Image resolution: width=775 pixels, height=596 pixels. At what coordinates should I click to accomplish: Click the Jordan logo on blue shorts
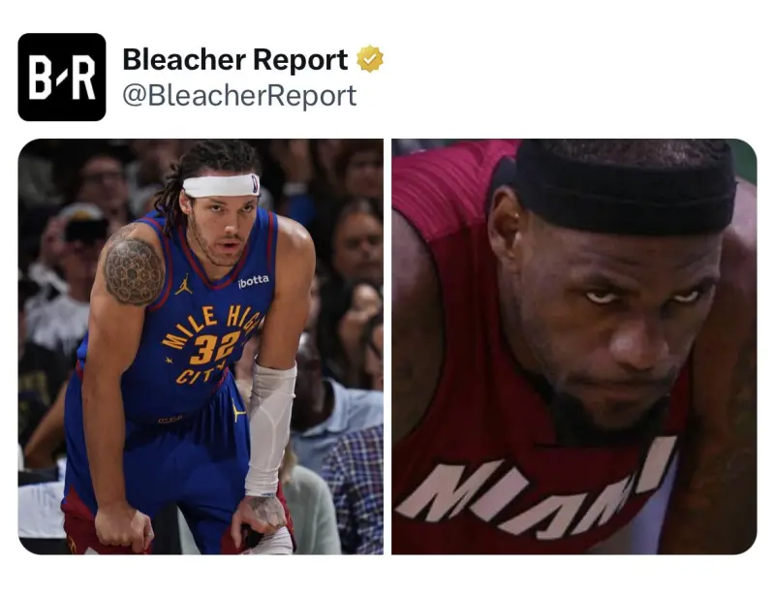237,410
